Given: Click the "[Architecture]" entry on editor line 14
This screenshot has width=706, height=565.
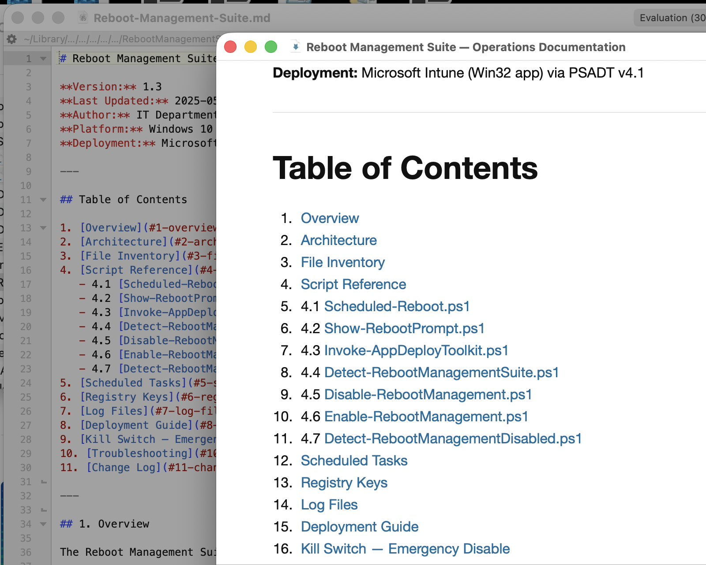Looking at the screenshot, I should tap(124, 242).
